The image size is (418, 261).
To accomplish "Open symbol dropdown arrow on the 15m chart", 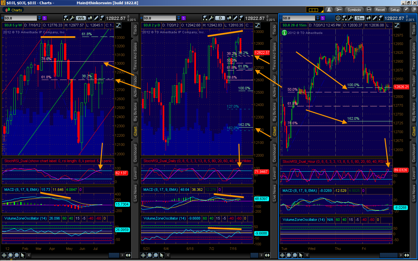I will click(318, 18).
